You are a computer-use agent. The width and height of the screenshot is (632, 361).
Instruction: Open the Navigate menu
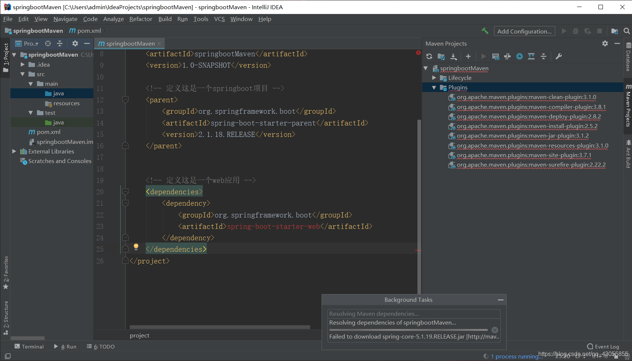65,19
